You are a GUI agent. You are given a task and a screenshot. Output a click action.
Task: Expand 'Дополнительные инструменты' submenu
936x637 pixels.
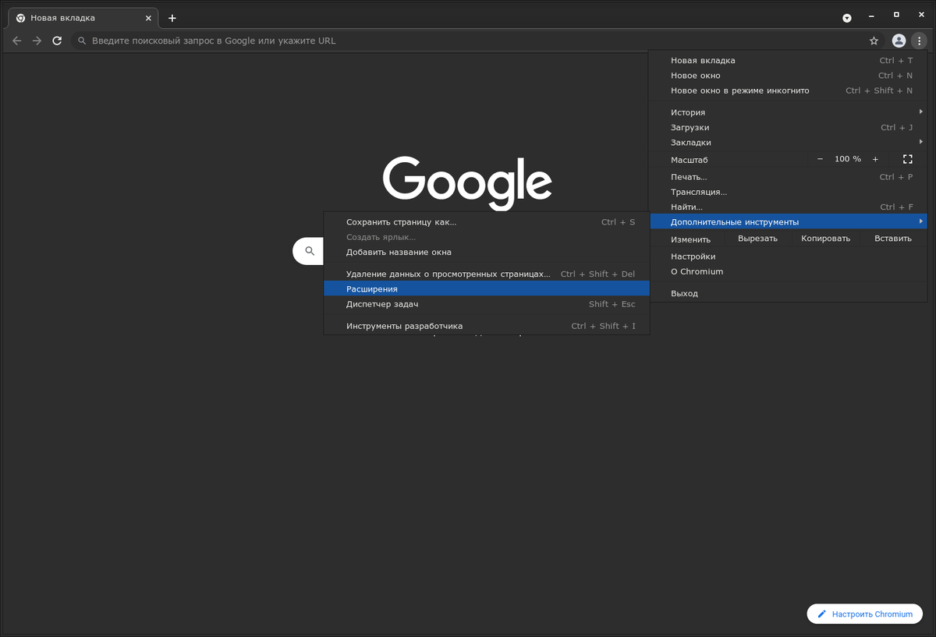coord(788,222)
